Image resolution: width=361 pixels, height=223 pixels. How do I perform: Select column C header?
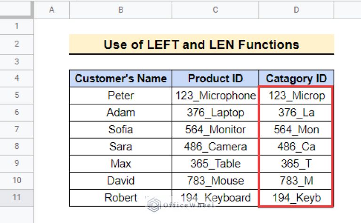215,10
